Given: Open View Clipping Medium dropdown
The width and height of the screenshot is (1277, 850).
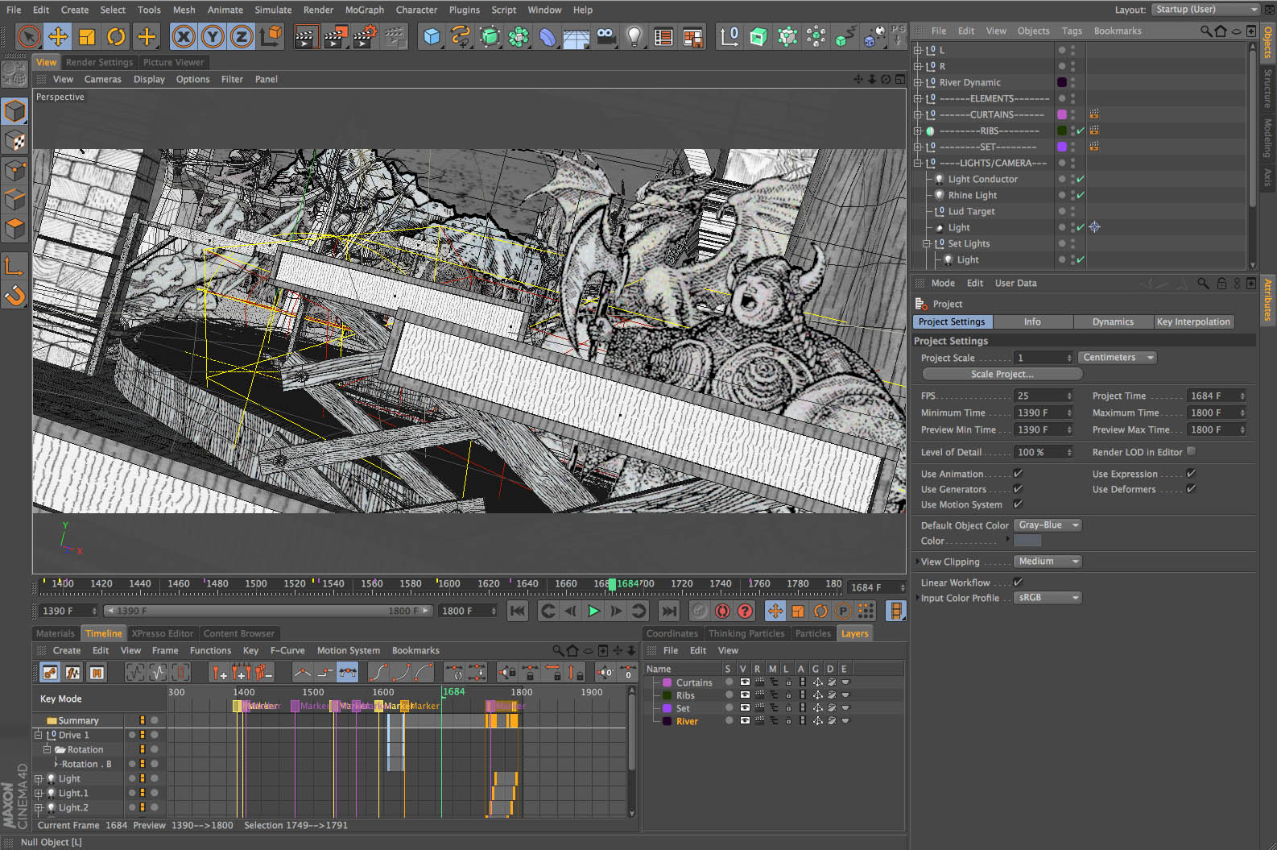Looking at the screenshot, I should click(x=1047, y=561).
